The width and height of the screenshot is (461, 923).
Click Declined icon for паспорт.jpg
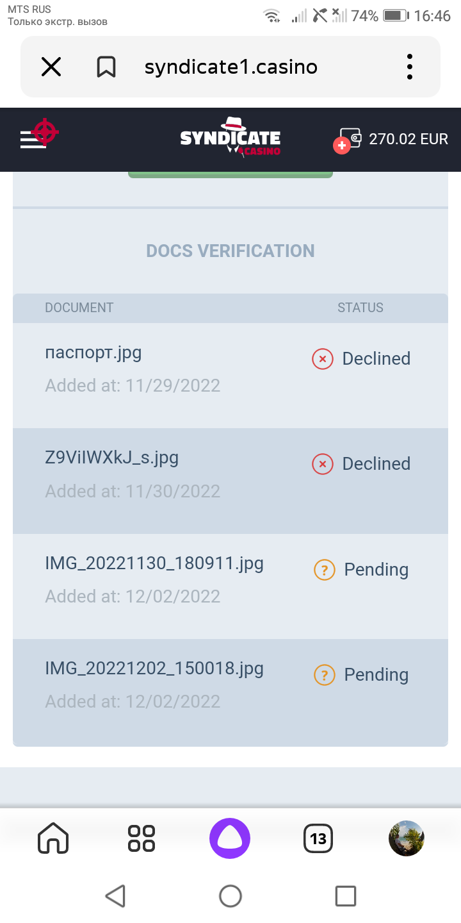323,359
